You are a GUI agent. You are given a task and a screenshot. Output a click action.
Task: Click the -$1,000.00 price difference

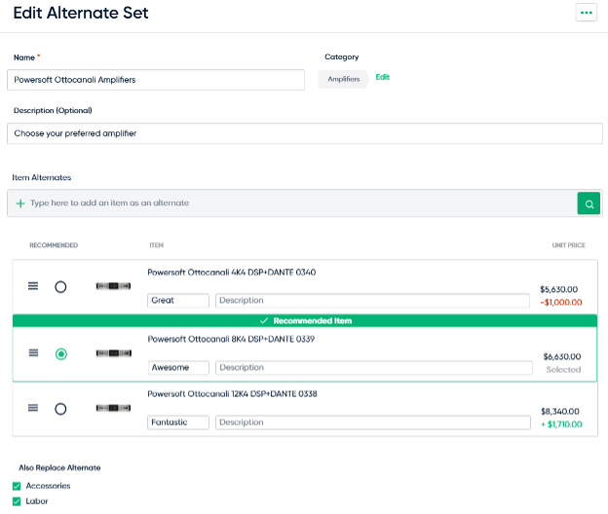tap(560, 302)
